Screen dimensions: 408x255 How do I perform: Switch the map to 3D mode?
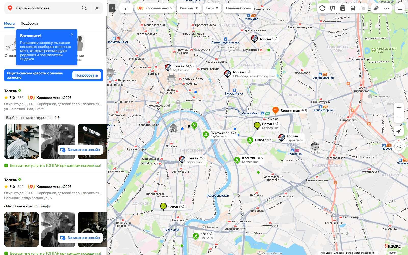click(399, 146)
